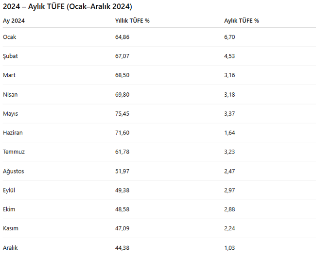Viewport: 316px width, 258px height.
Task: Select Ağustos monthly value 2,47
Action: pyautogui.click(x=229, y=171)
